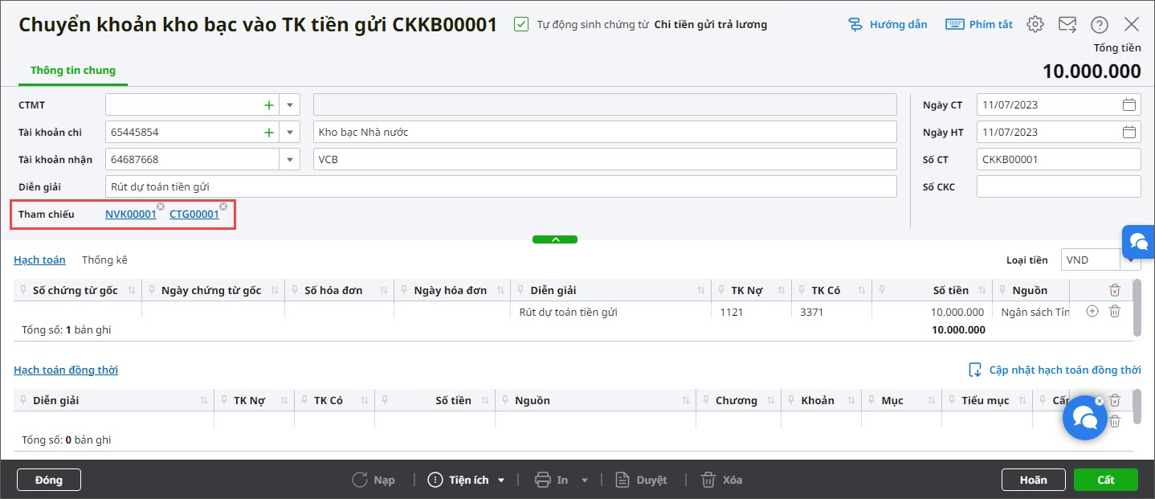Click the In print button
Viewport: 1155px width, 499px height.
coord(553,480)
